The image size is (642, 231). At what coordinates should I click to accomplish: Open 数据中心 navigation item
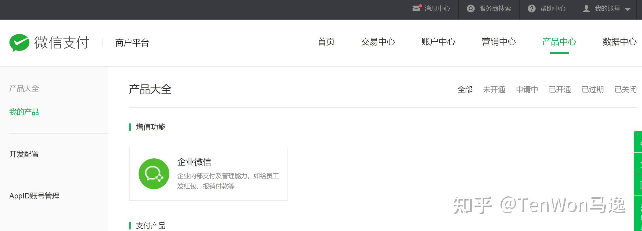tap(619, 42)
